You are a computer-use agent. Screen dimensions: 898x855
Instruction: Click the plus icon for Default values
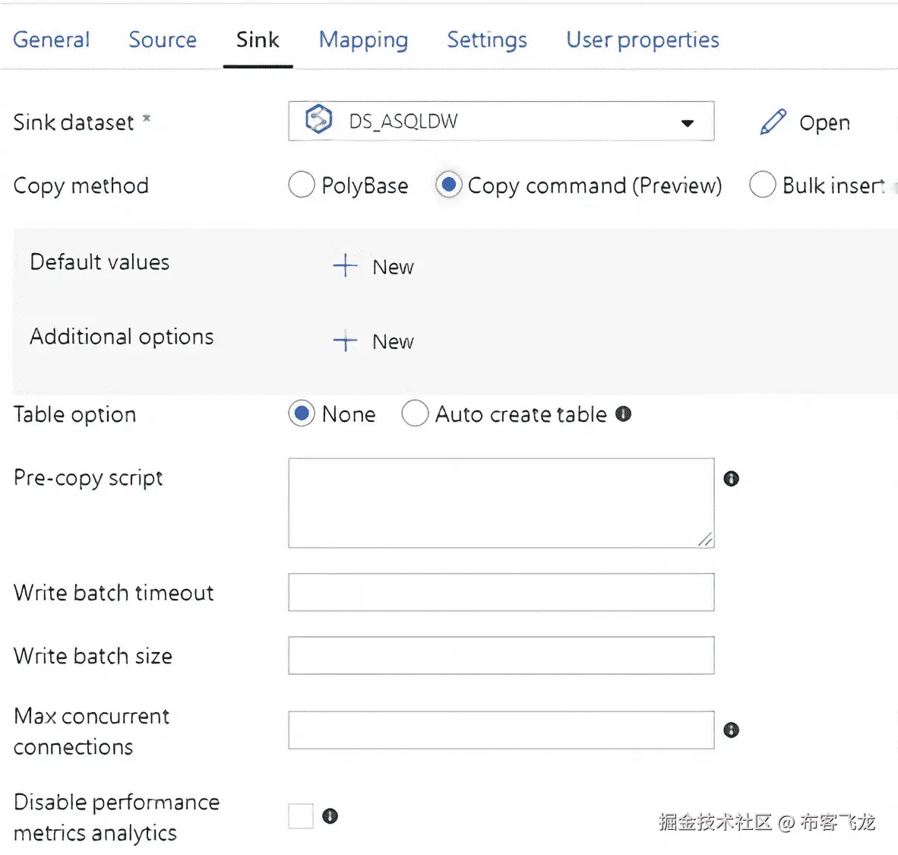[345, 265]
